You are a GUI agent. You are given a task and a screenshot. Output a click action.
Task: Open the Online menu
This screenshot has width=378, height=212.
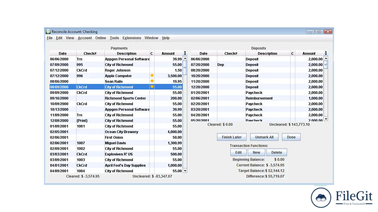click(101, 38)
